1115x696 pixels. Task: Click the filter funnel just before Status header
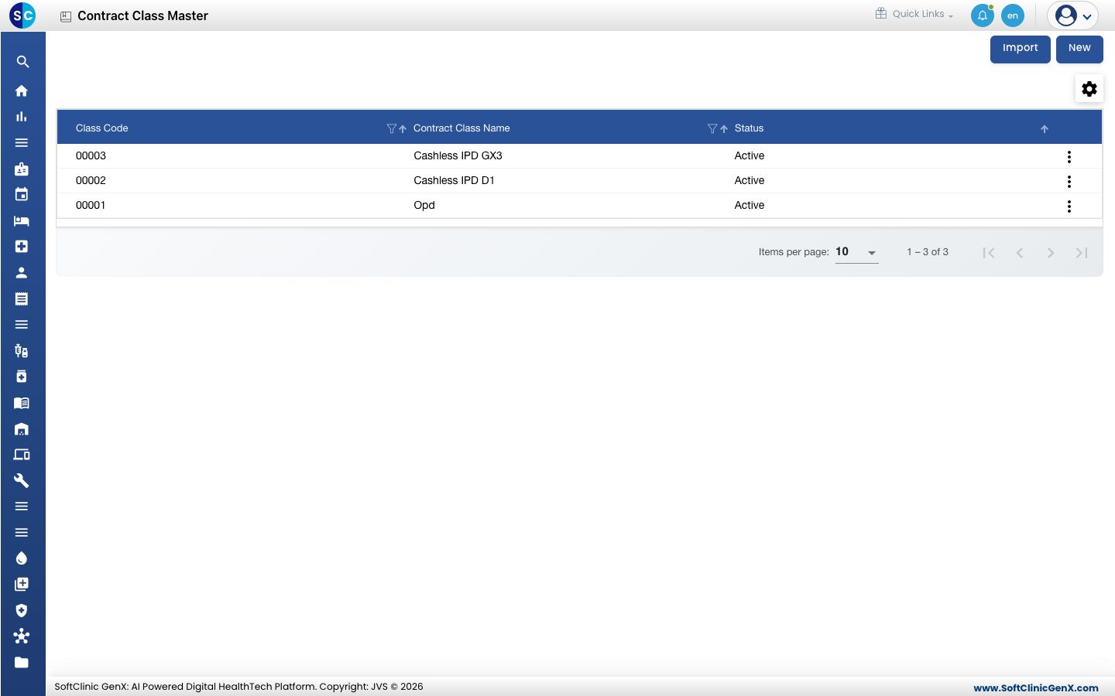[x=712, y=128]
